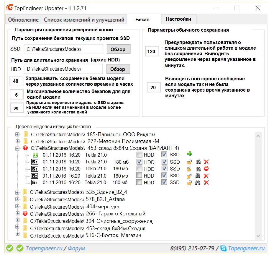Click the closed padlock icon
Image resolution: width=269 pixels, height=255 pixels.
[x=189, y=169]
